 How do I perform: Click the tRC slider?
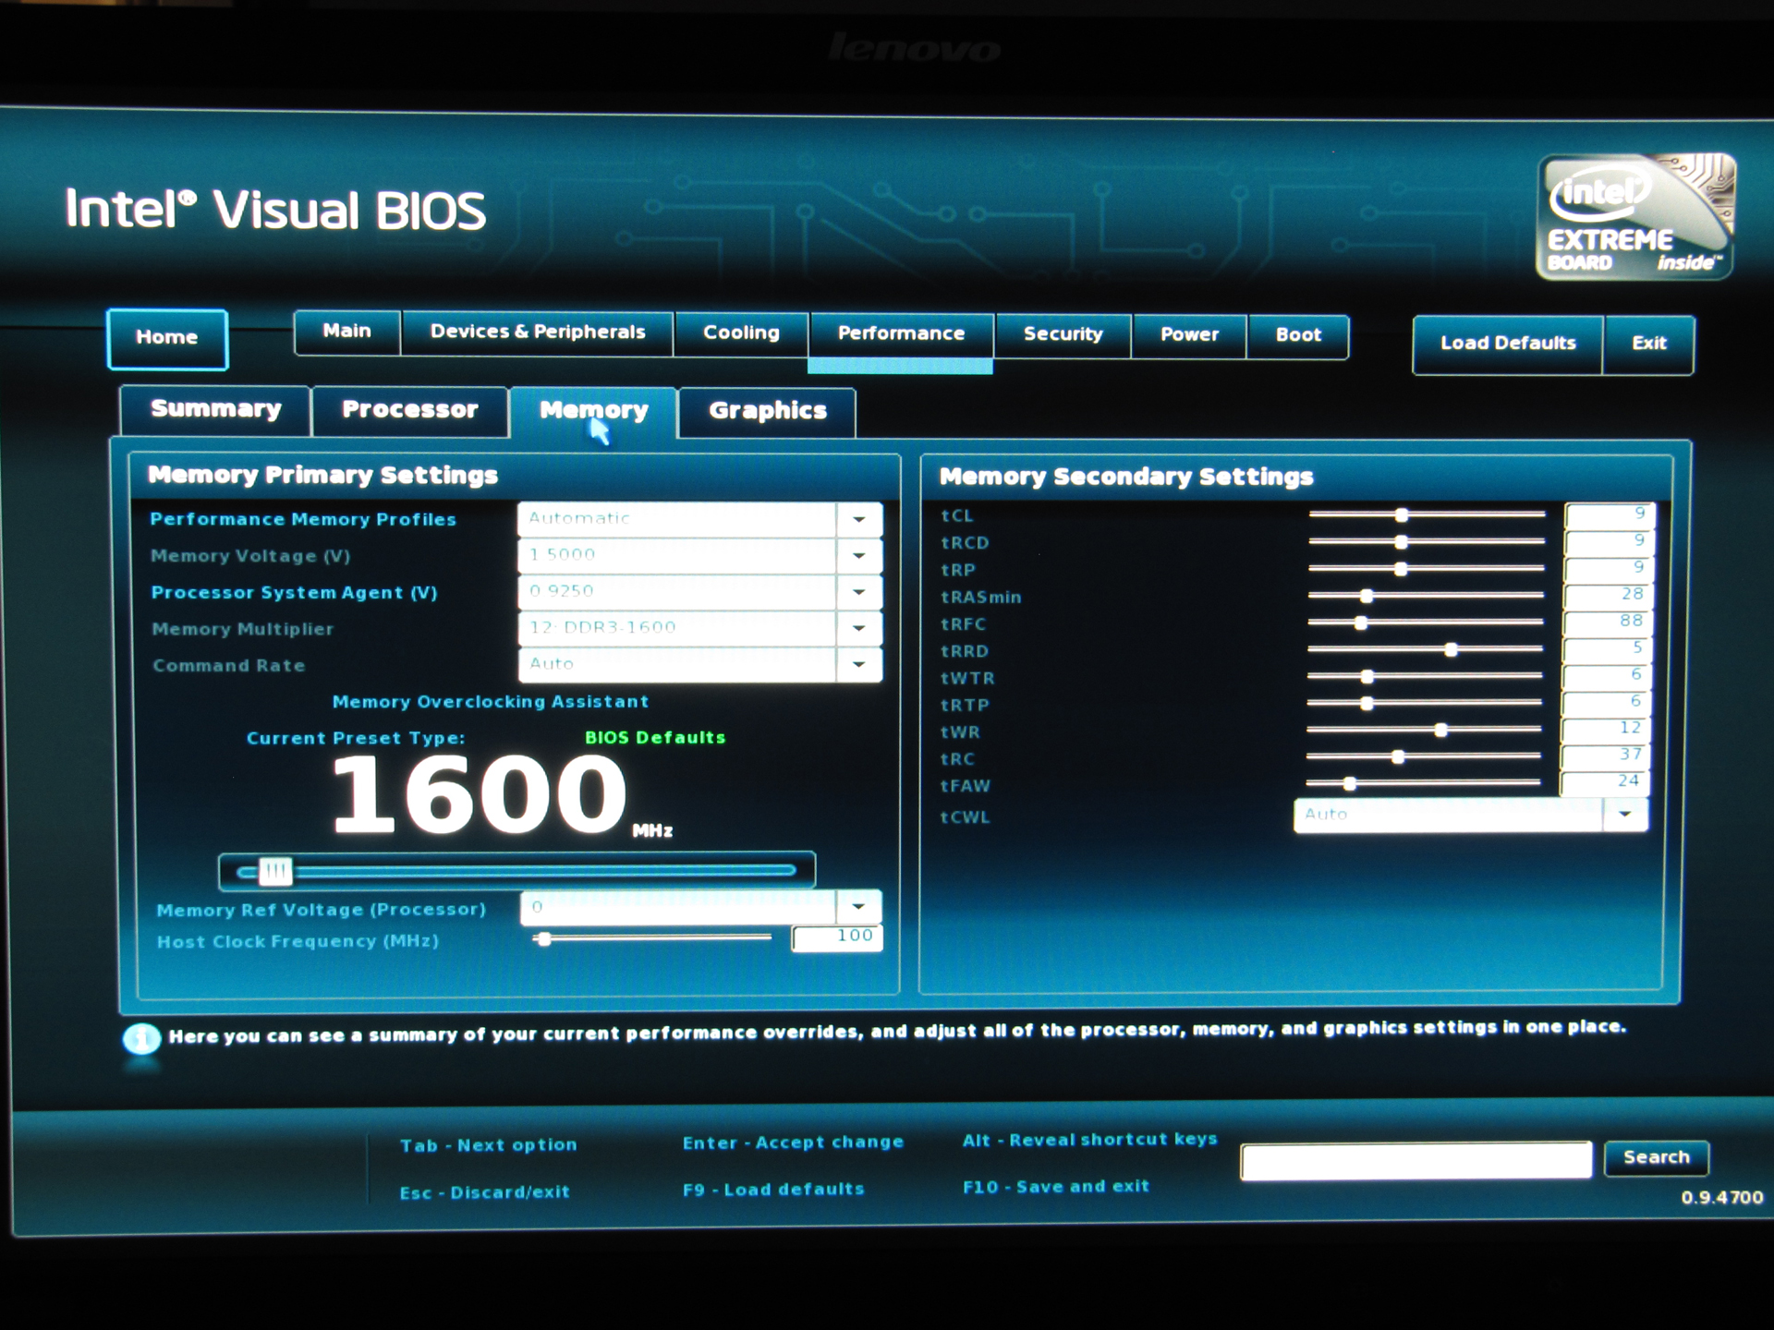pyautogui.click(x=1423, y=756)
